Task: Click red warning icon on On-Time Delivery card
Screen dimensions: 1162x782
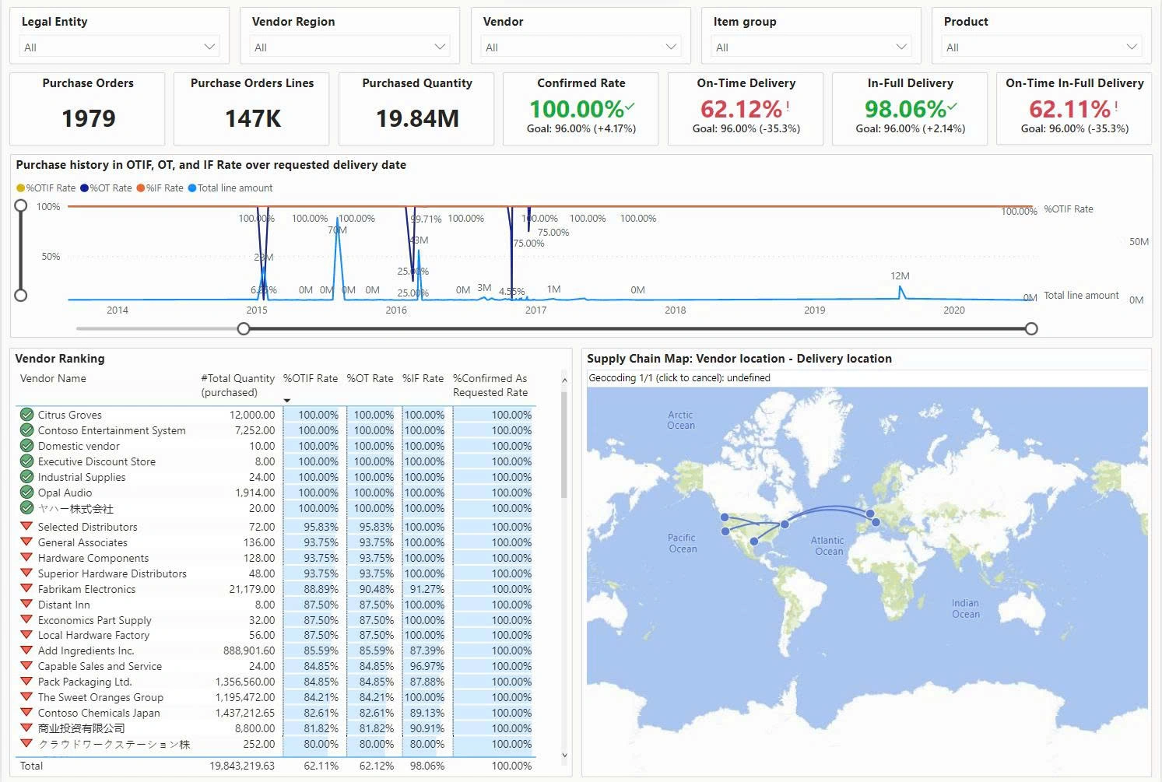Action: (788, 107)
